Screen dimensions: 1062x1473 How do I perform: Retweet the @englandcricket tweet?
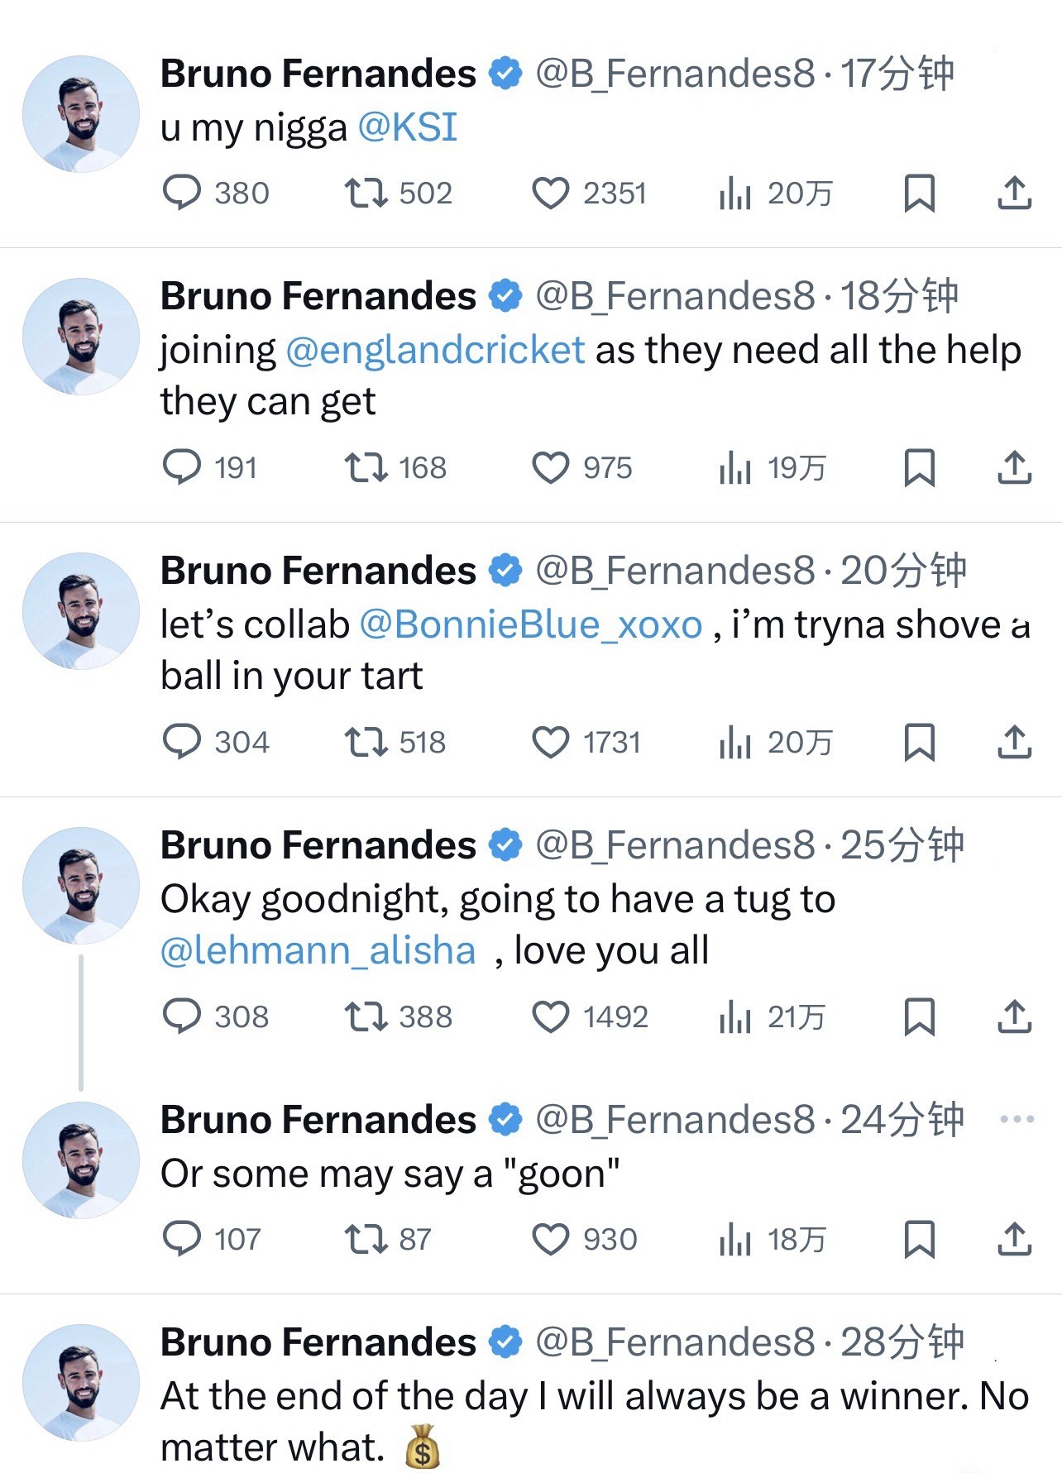pos(366,468)
